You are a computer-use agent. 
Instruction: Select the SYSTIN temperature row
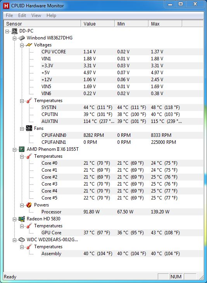tap(122, 107)
